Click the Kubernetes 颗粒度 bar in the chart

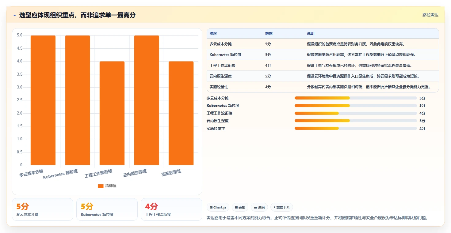point(78,100)
